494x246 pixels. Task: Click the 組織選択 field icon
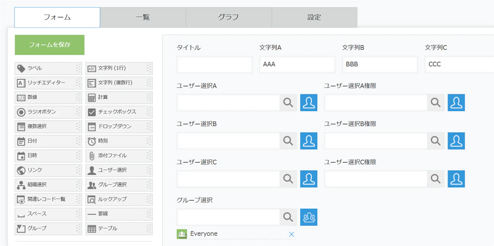(21, 185)
